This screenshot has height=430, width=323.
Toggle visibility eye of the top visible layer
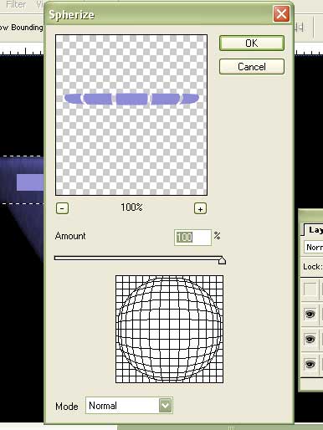(310, 315)
